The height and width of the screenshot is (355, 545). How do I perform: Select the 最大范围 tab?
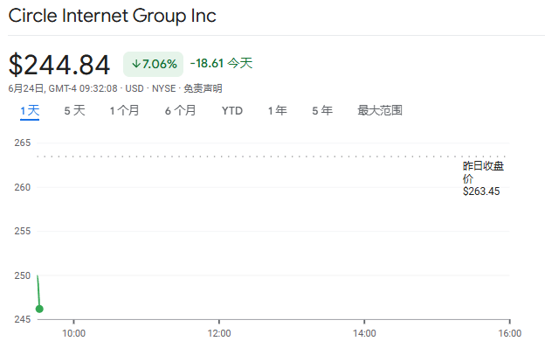click(x=380, y=111)
